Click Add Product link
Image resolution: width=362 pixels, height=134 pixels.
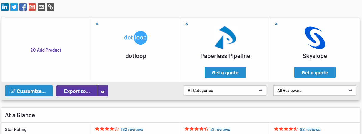46,50
